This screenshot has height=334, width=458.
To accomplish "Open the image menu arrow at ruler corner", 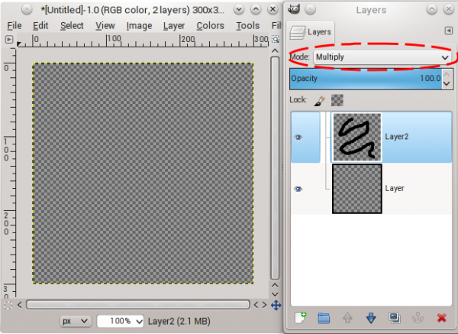I will (9, 39).
